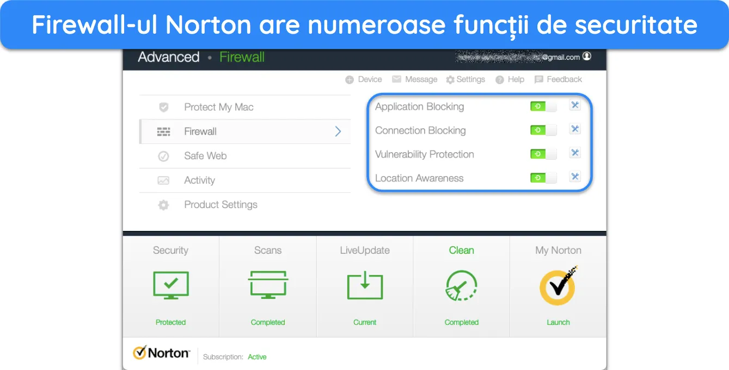Select Product Settings menu item
The height and width of the screenshot is (370, 729).
point(245,205)
